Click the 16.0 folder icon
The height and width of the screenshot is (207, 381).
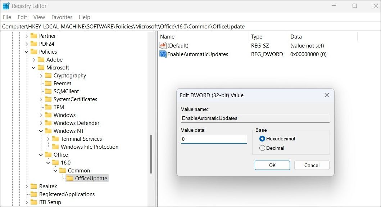point(56,162)
